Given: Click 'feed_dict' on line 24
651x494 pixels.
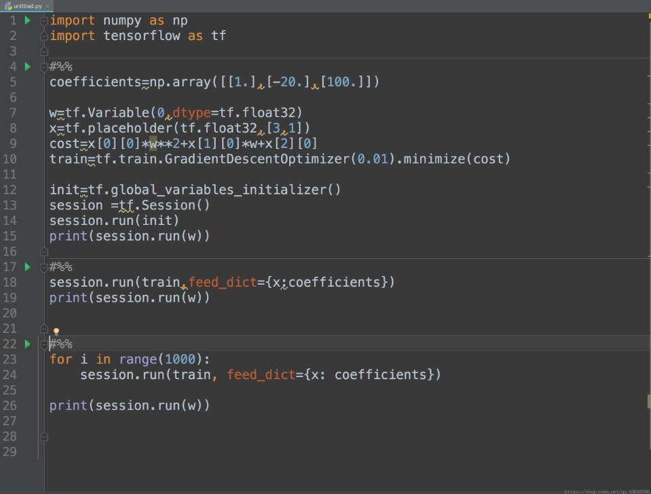Looking at the screenshot, I should [261, 375].
